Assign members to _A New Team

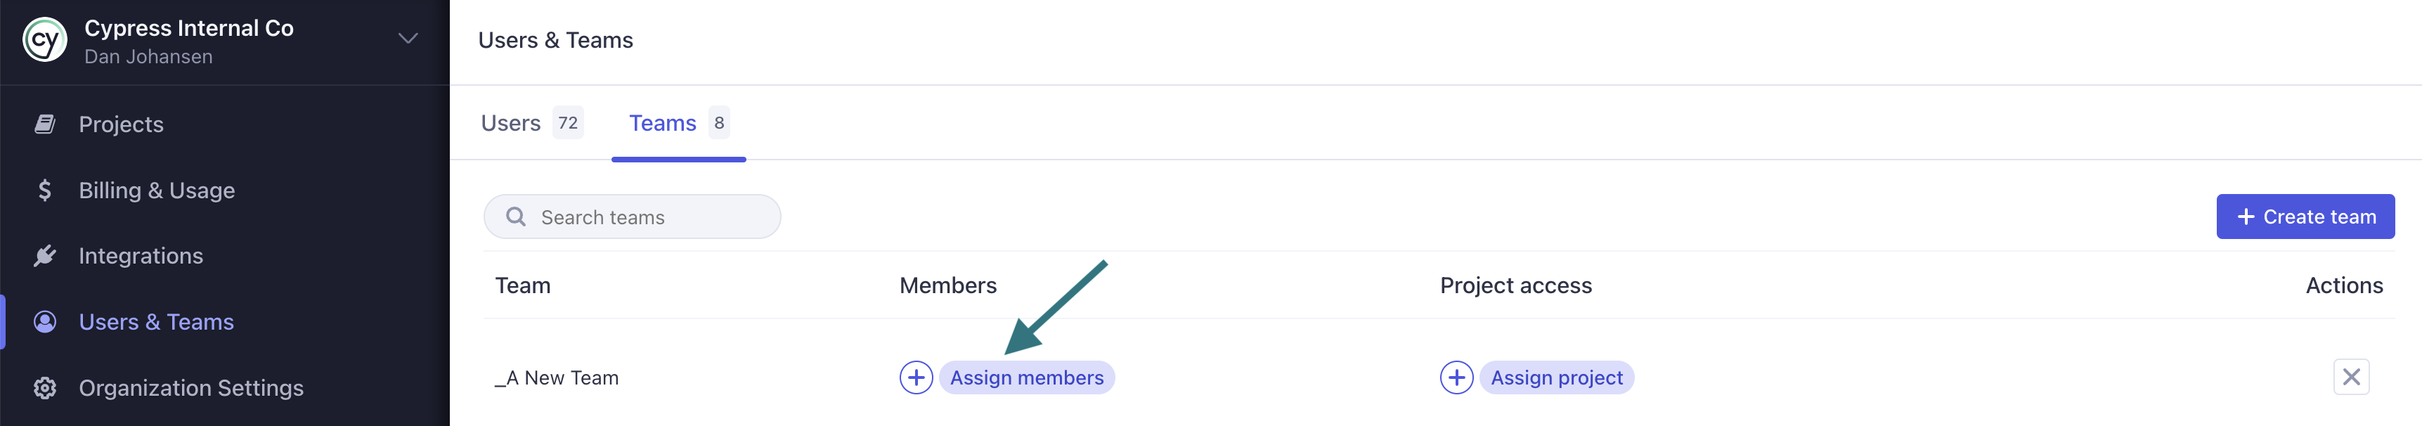click(x=1027, y=377)
